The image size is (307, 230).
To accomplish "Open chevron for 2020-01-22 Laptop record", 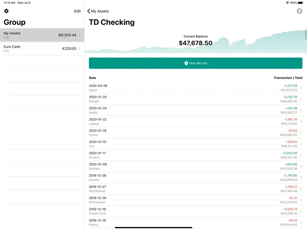I will click(301, 121).
